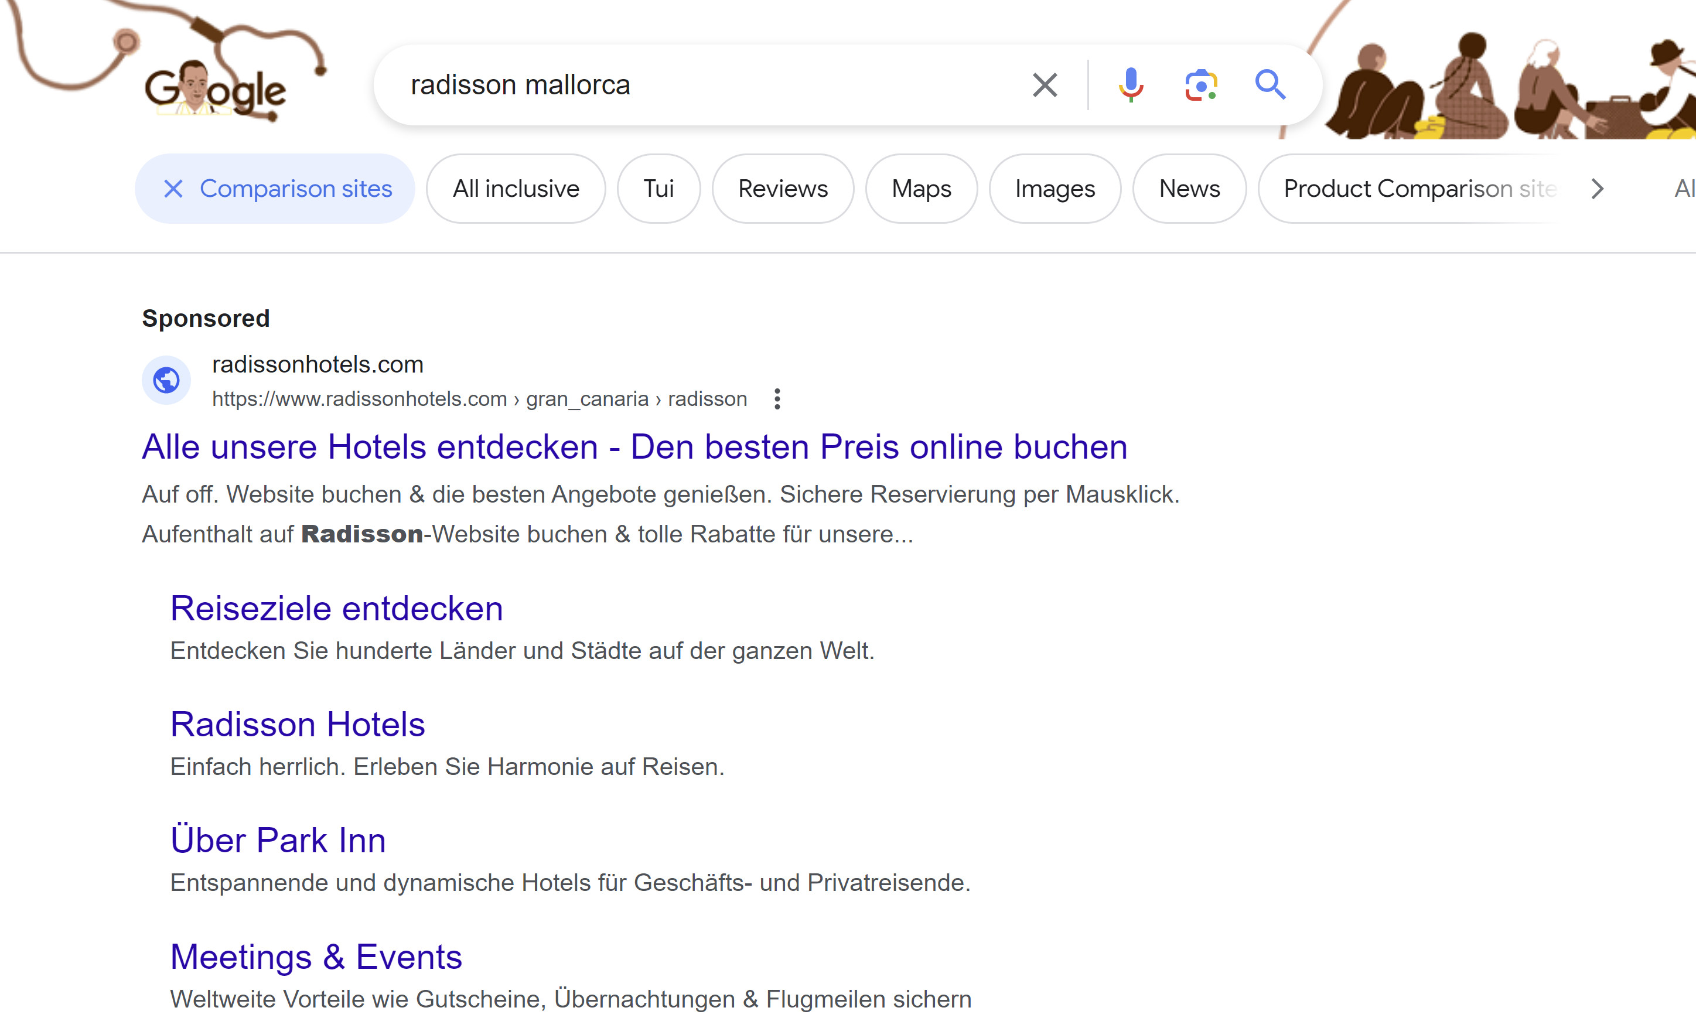Enable the All inclusive filter chip

pos(516,189)
